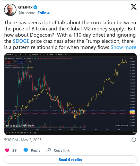
Task: Click the Indicators button in chart toolbar
Action: 34,55
